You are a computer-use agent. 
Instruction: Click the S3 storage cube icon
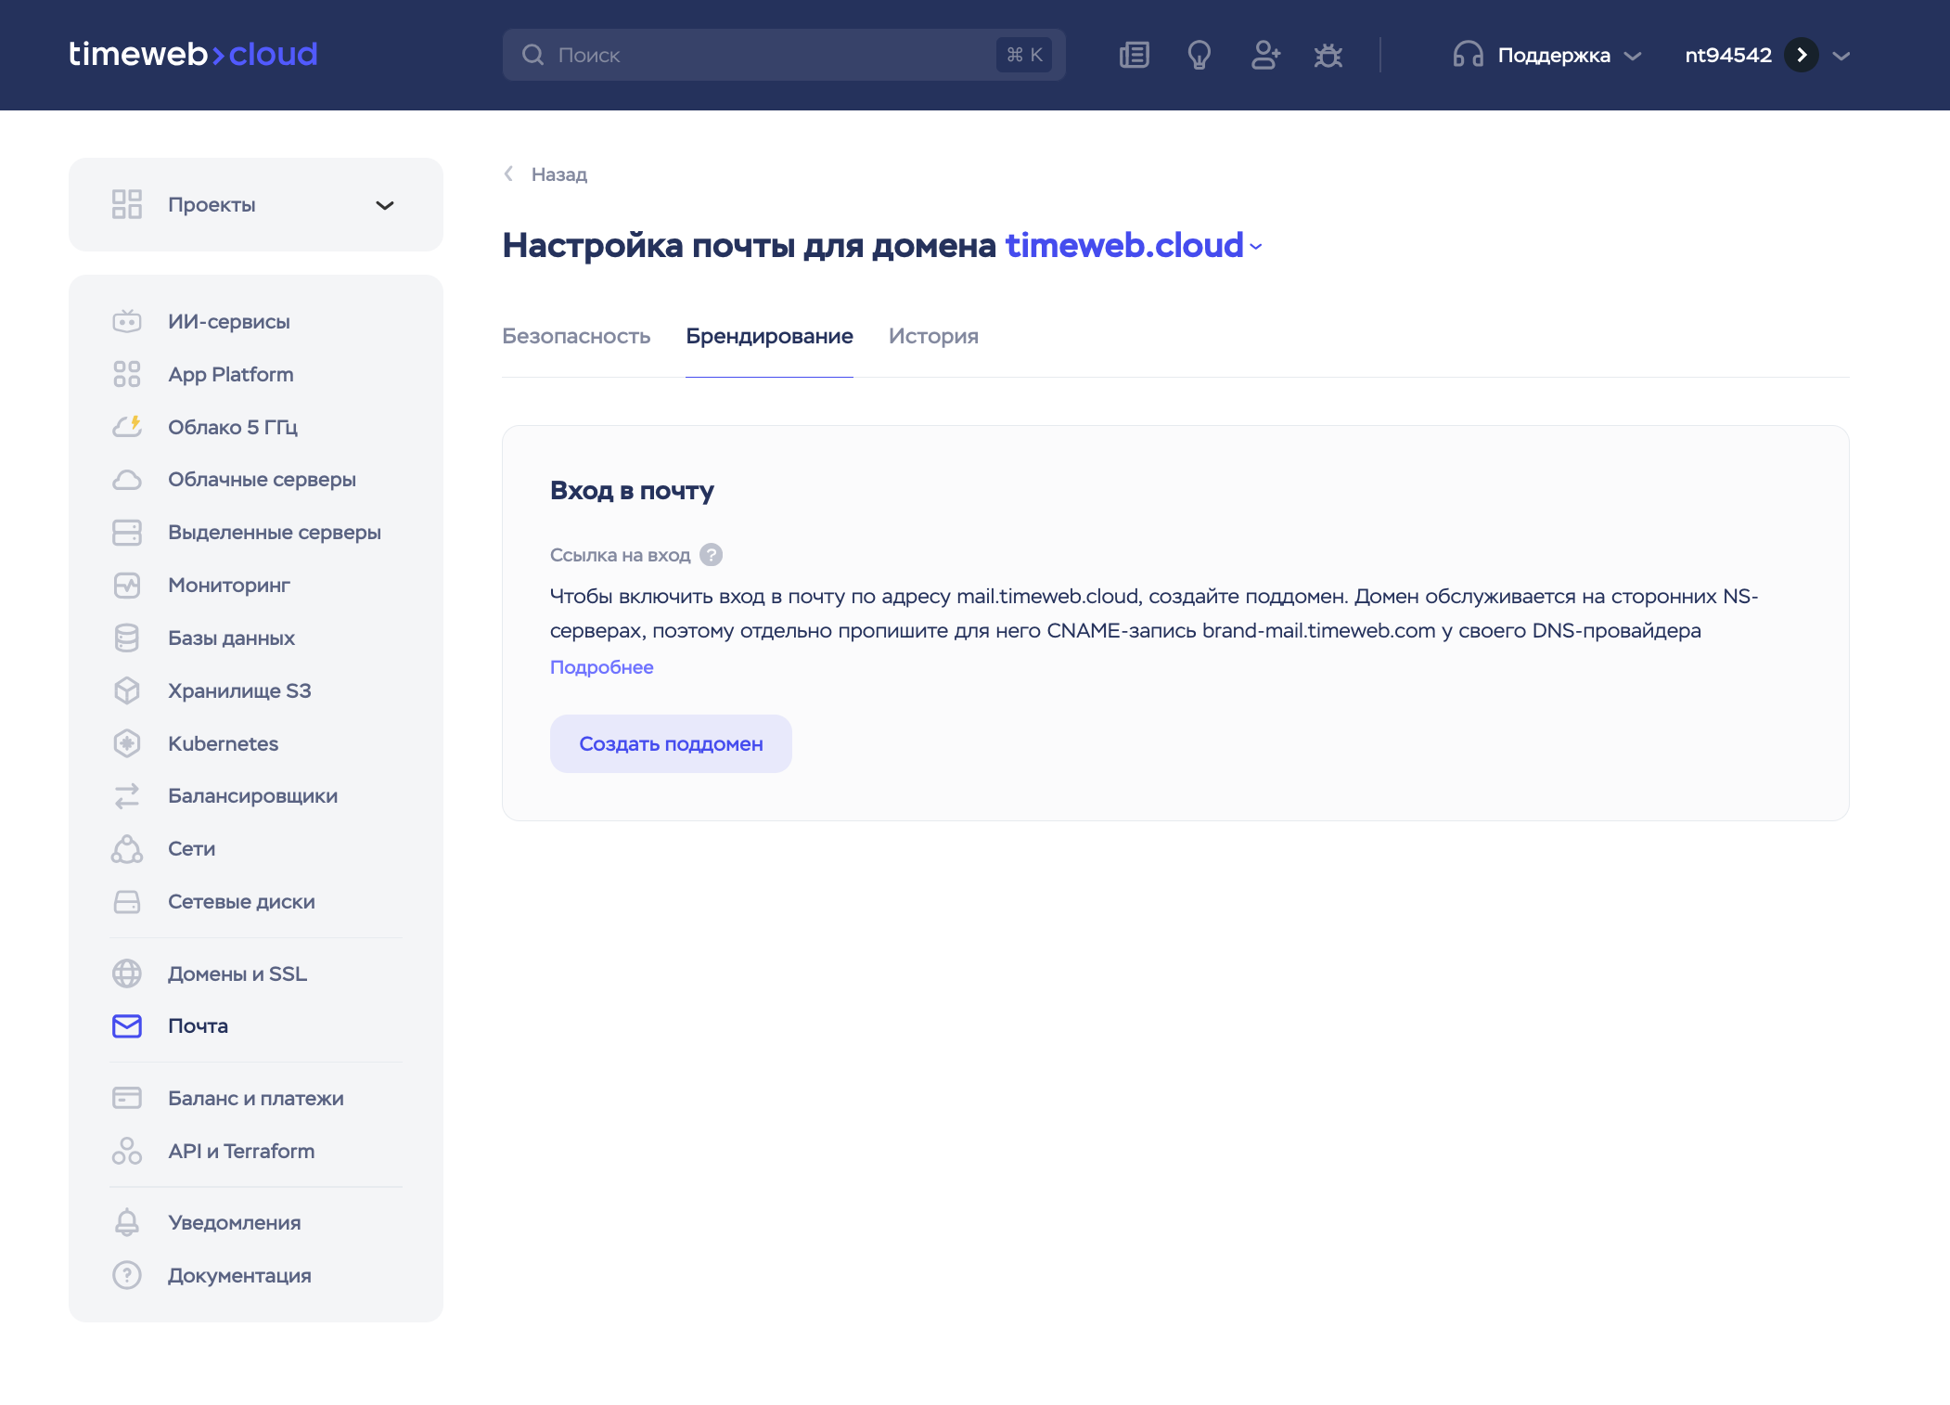(127, 690)
